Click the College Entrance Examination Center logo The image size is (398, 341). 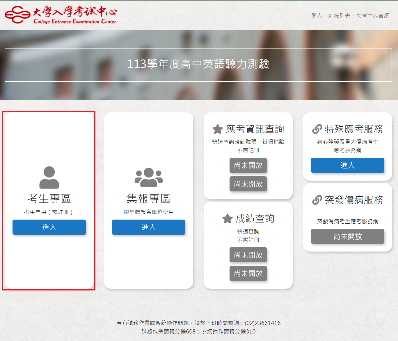61,15
